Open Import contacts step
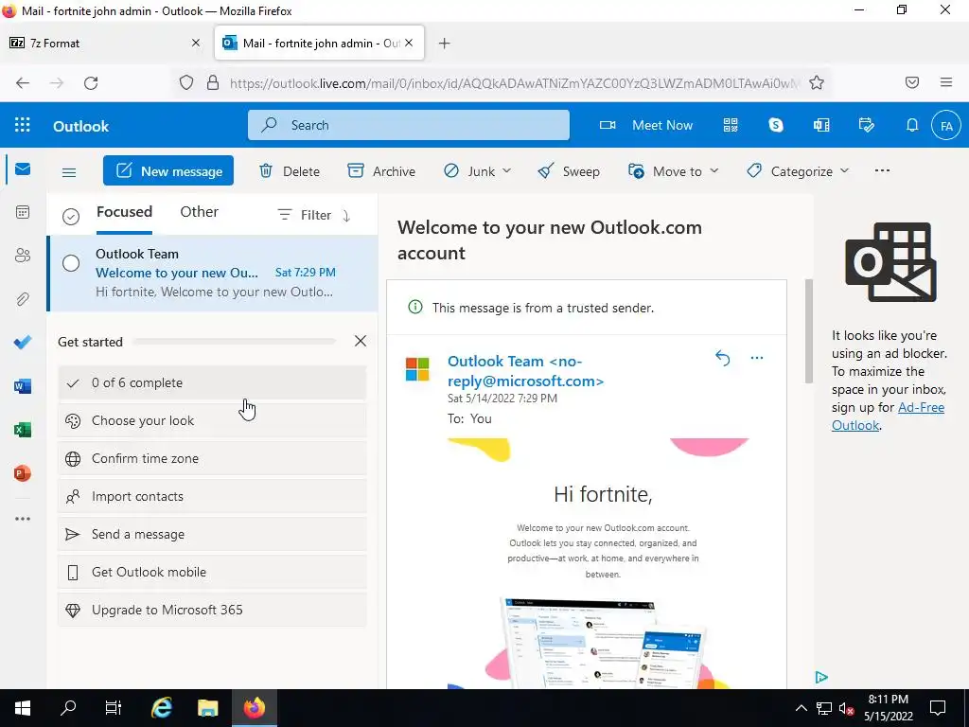The height and width of the screenshot is (727, 969). [x=212, y=496]
